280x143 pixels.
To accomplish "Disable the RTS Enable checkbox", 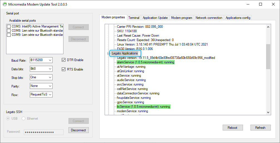I will point(63,69).
